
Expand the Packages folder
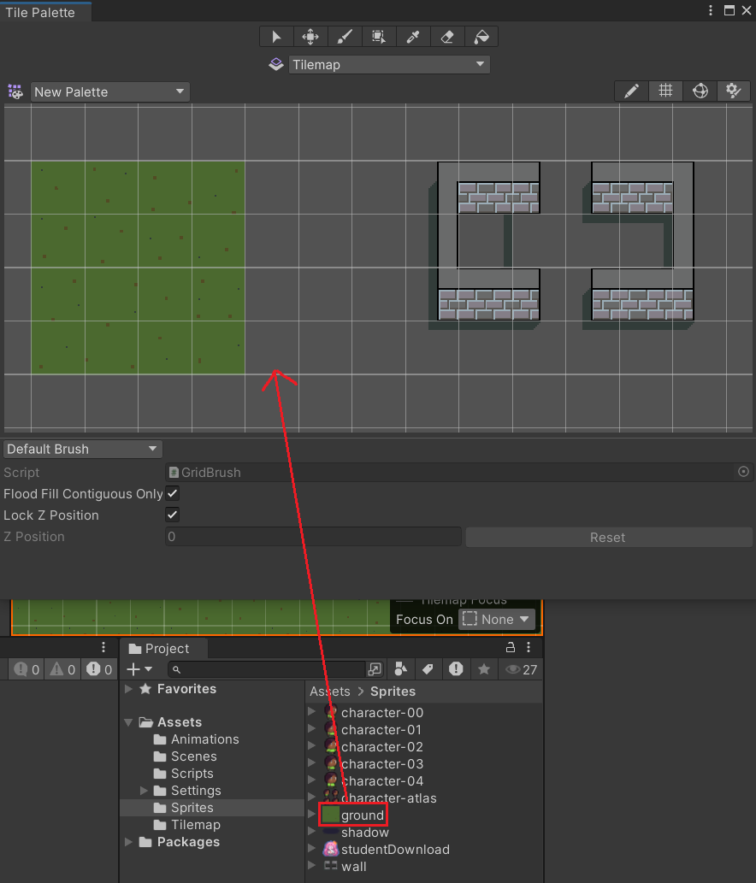pos(129,842)
